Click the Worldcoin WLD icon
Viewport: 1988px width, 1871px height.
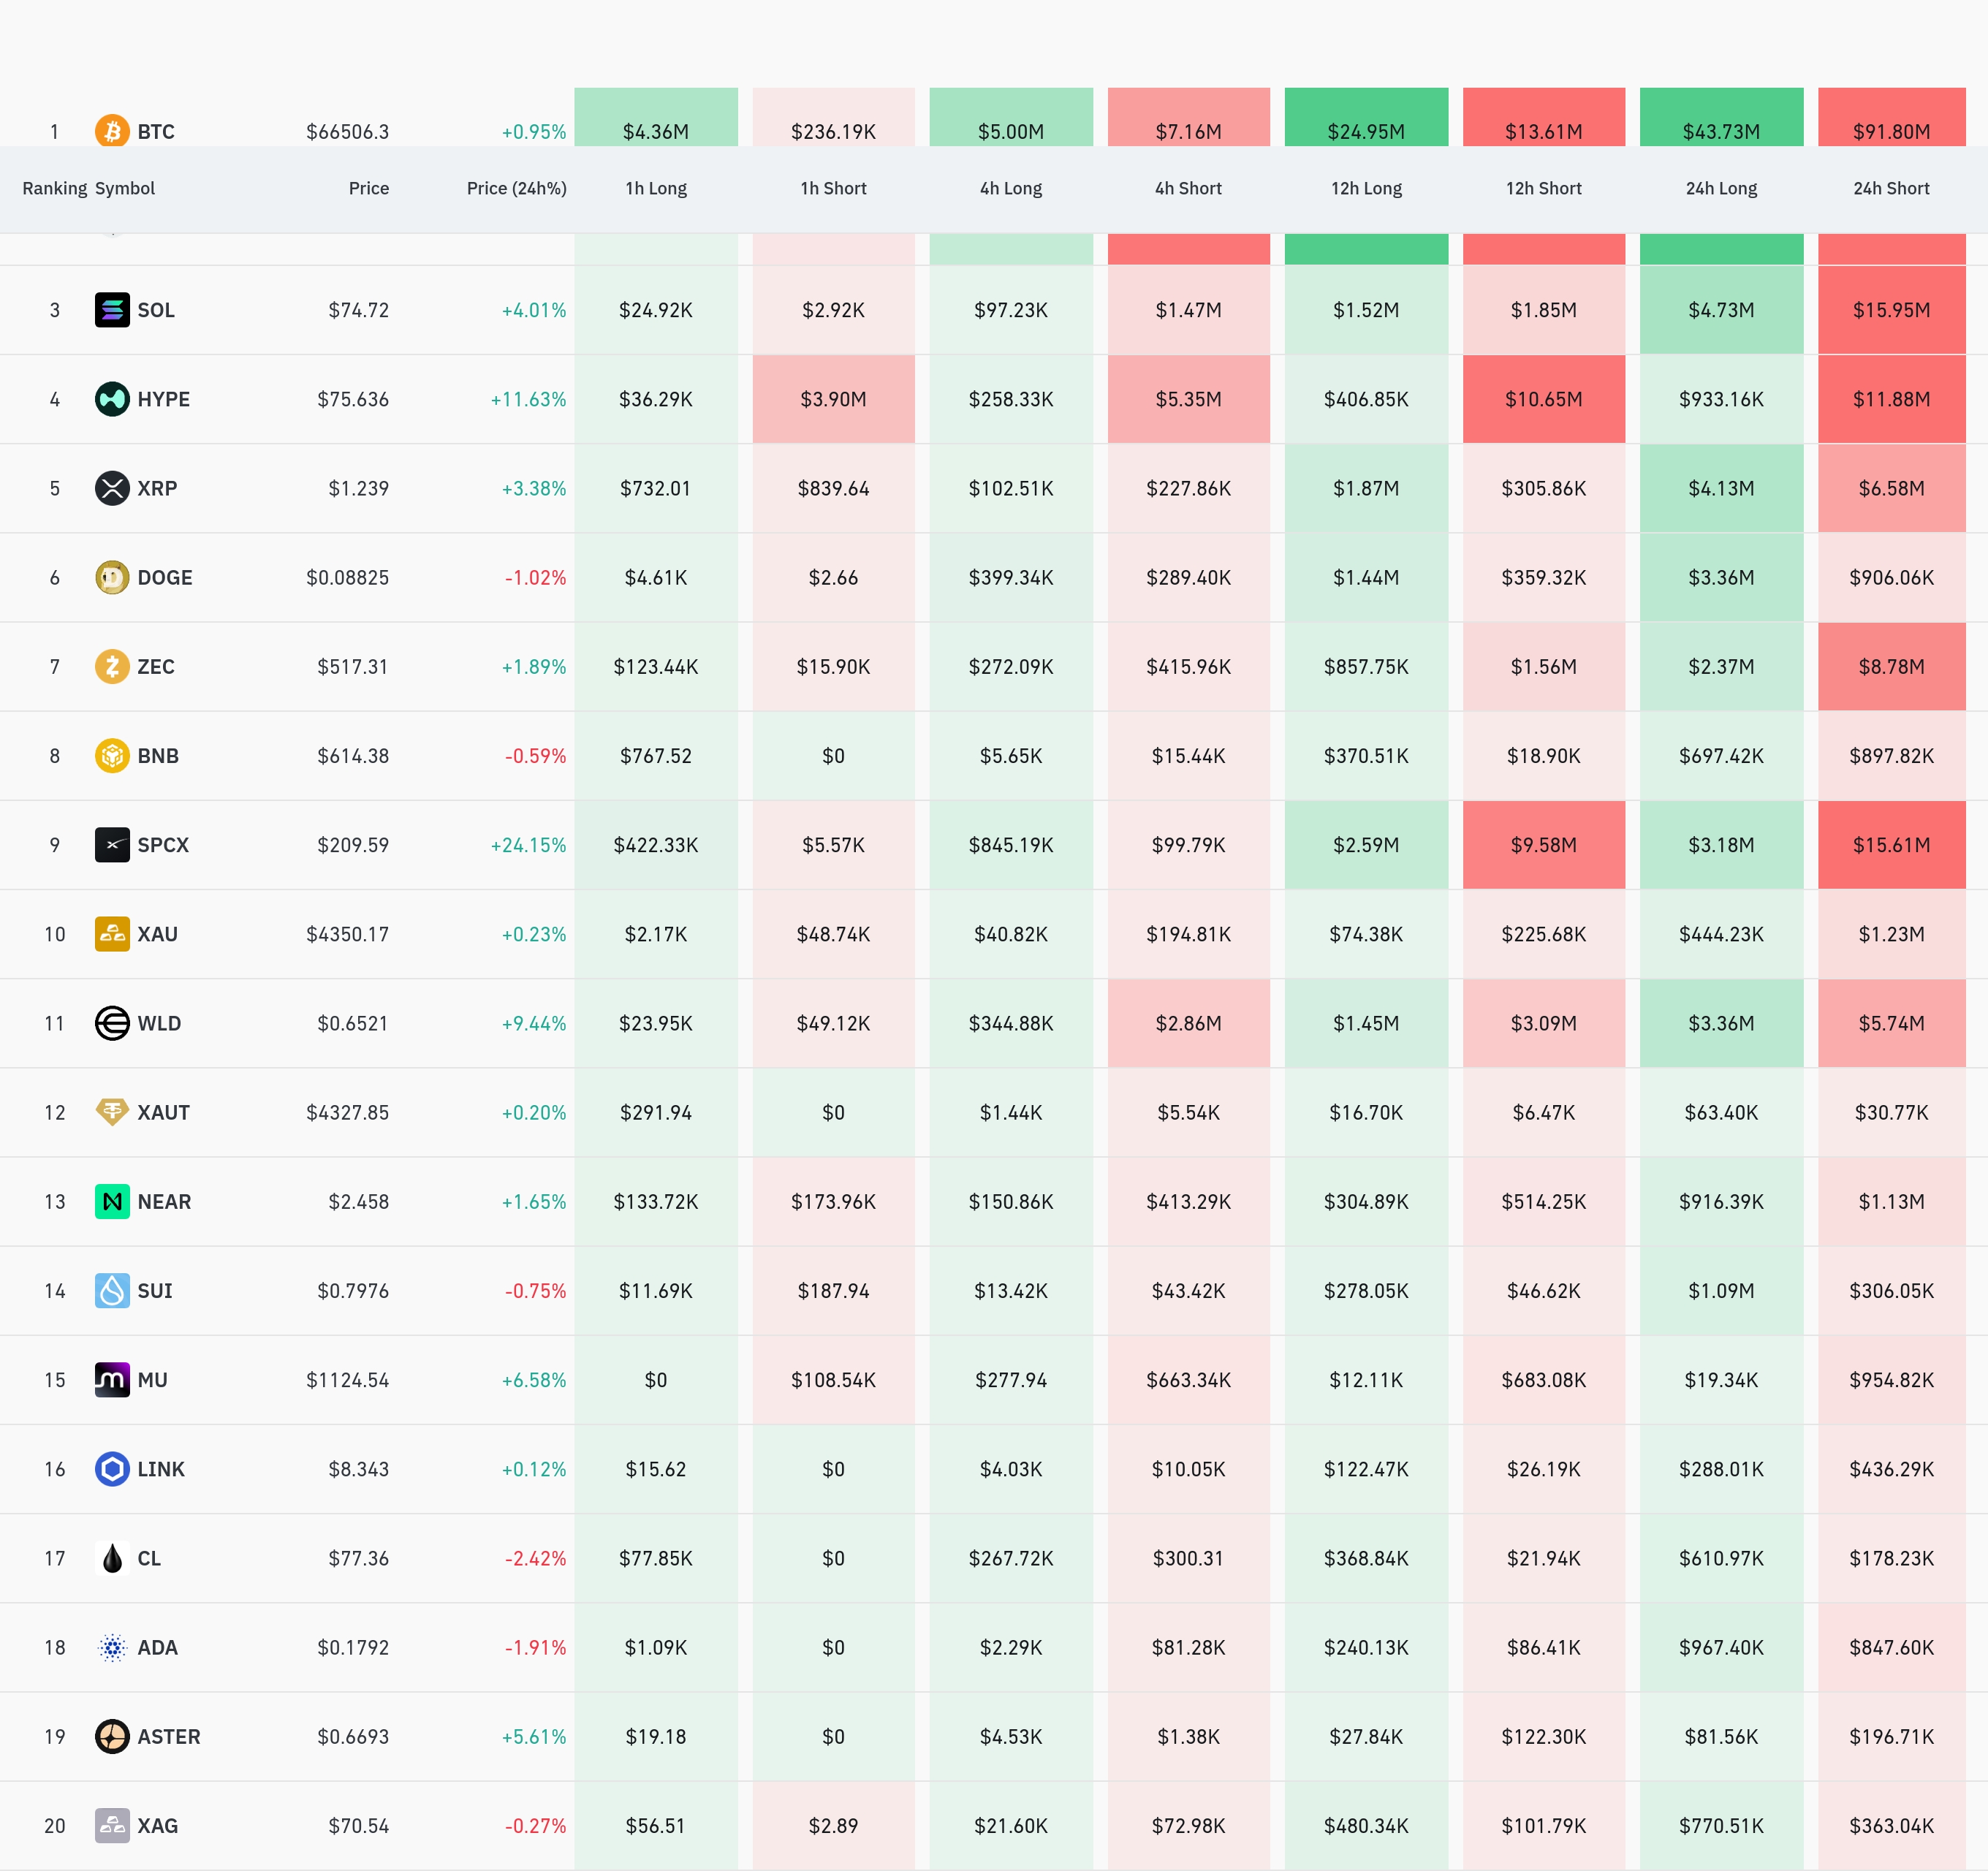point(112,1023)
